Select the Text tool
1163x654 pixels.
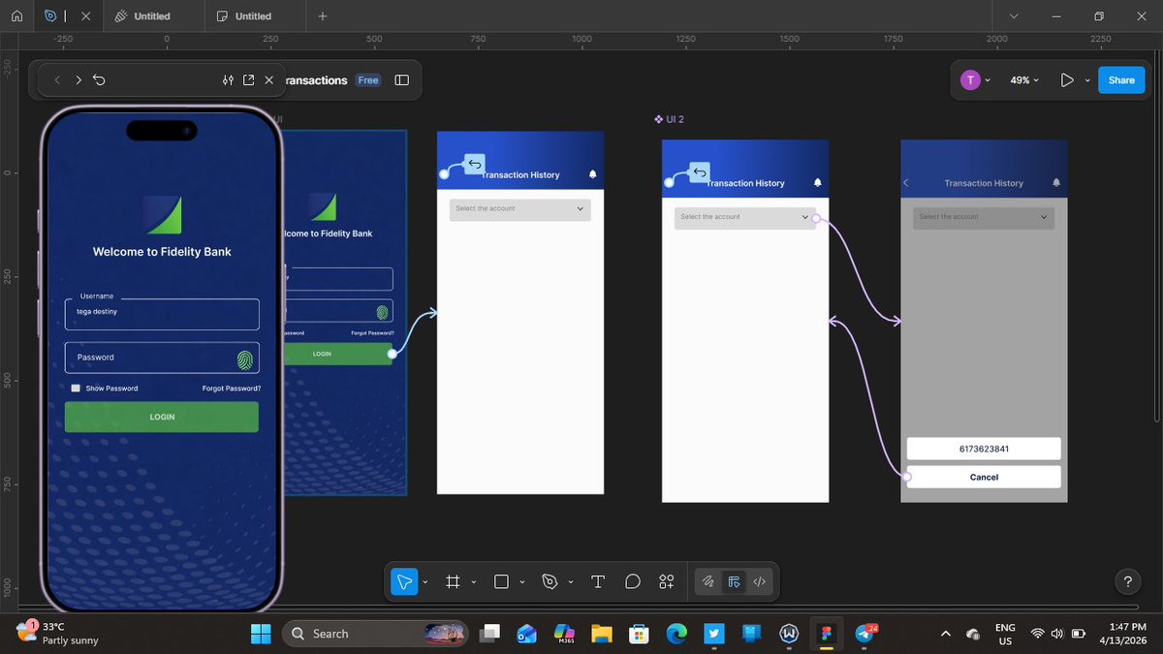click(x=598, y=581)
